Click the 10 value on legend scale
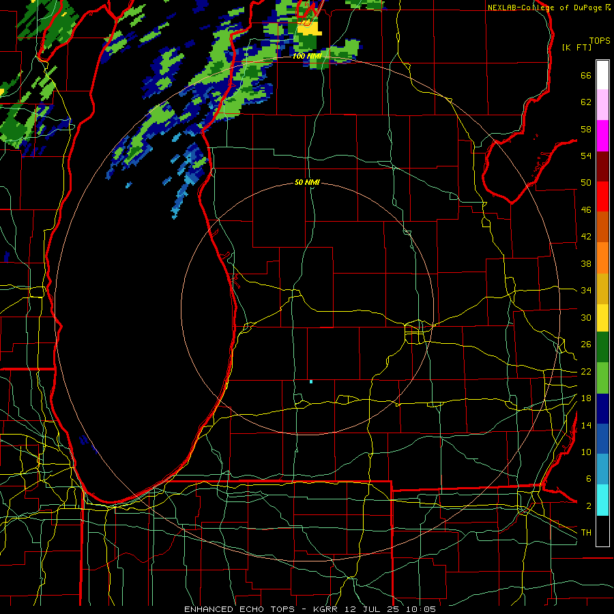The width and height of the screenshot is (614, 614). click(x=586, y=452)
